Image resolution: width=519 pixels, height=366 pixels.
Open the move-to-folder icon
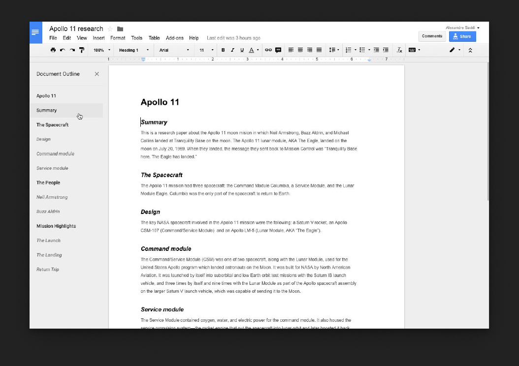[120, 29]
